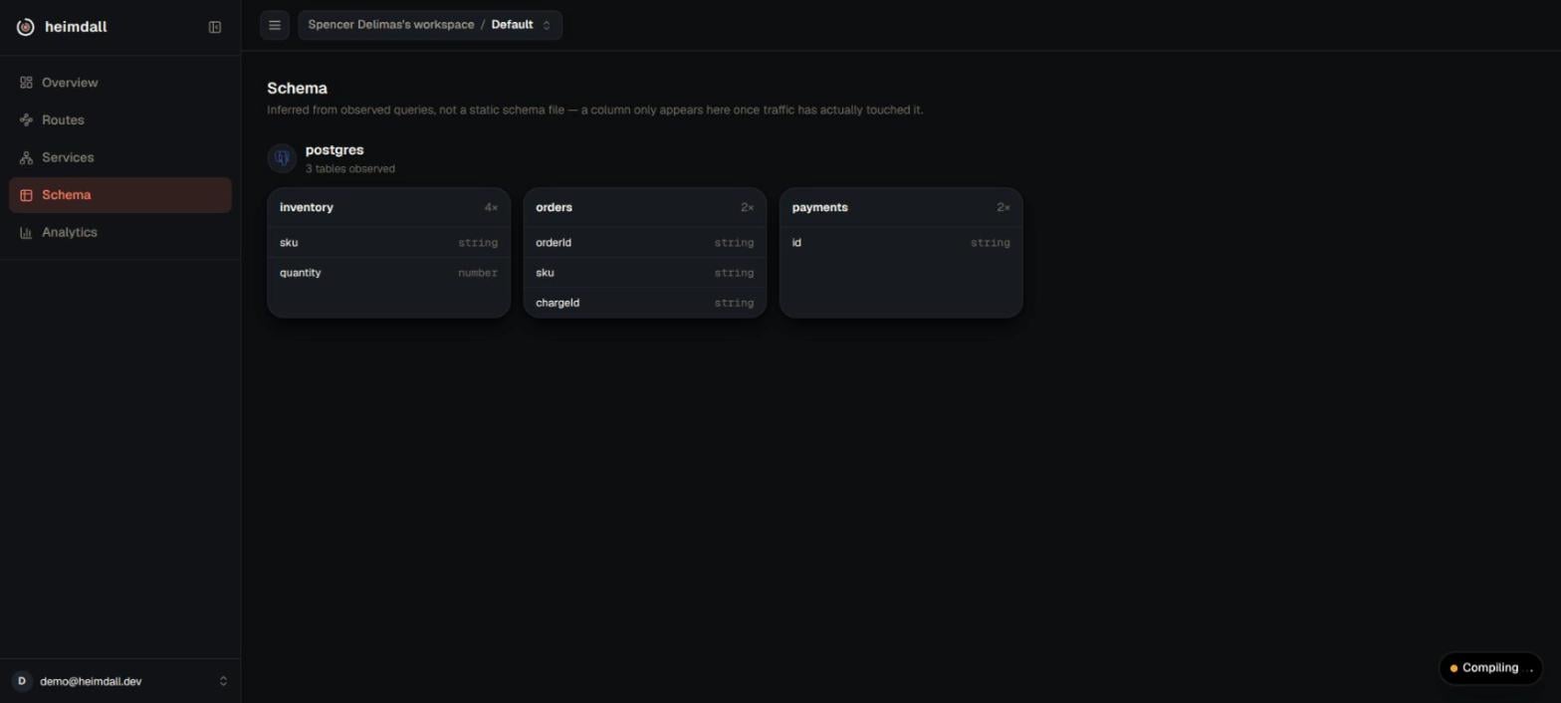The image size is (1561, 703).
Task: Click the Routes icon in sidebar
Action: (27, 120)
